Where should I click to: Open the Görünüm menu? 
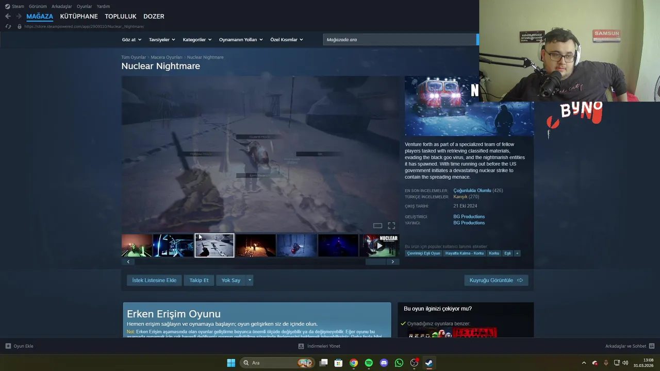38,6
